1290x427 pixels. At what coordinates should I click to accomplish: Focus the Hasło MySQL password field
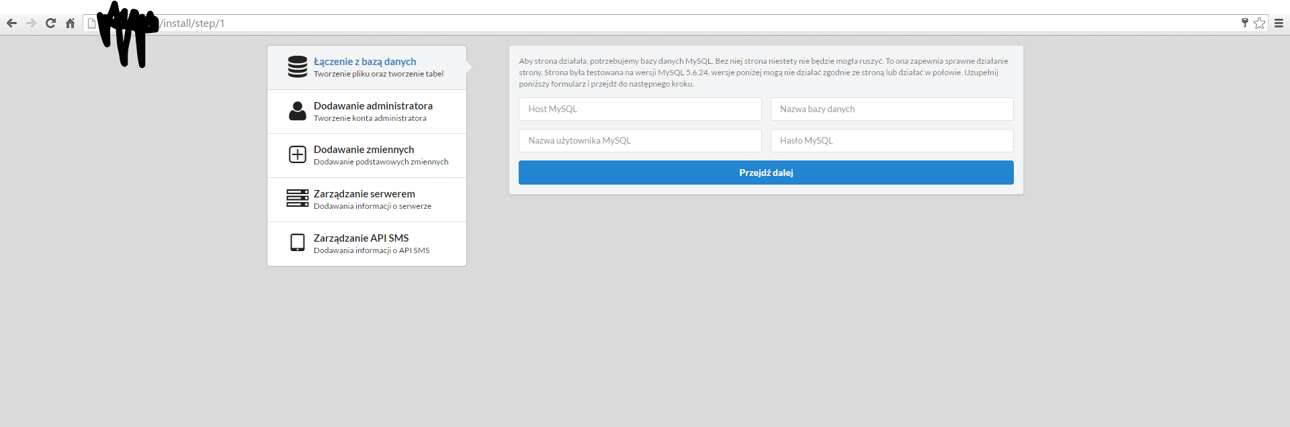[x=892, y=141]
